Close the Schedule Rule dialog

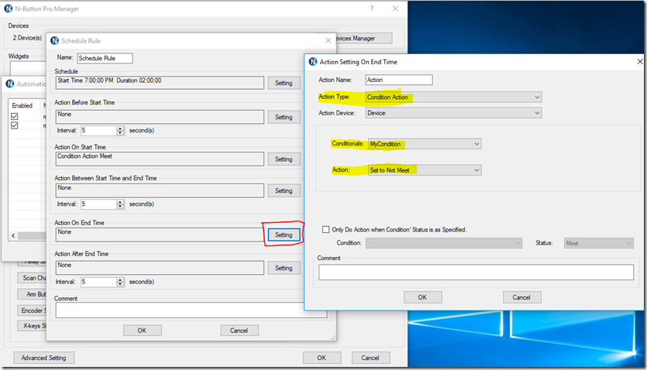pos(328,40)
